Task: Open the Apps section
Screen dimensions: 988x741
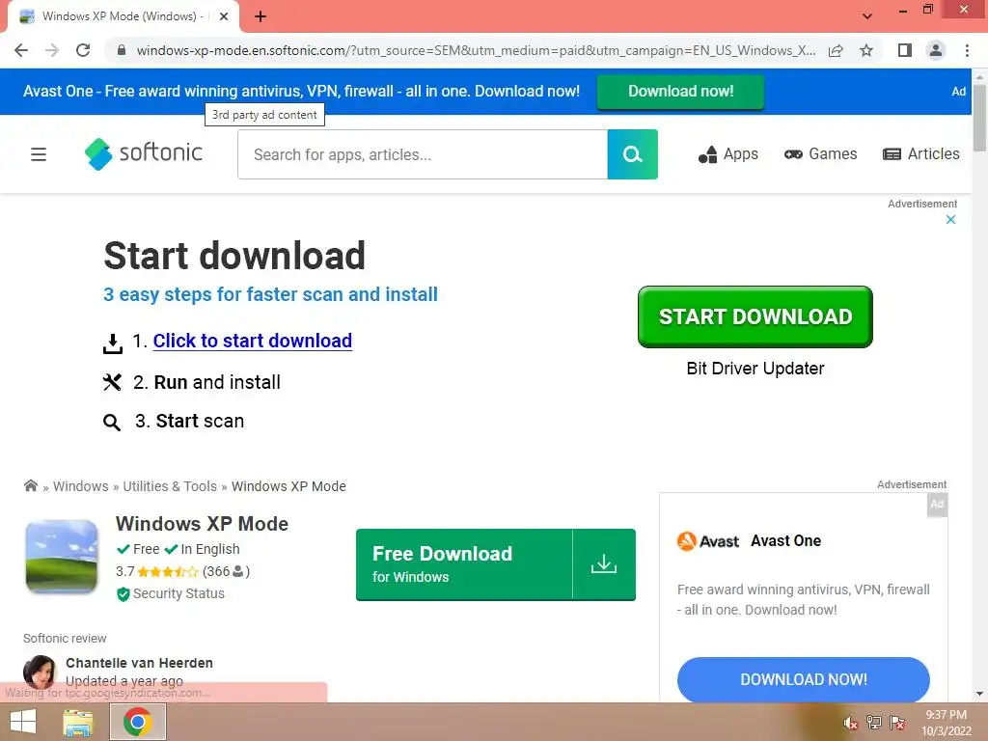Action: coord(728,154)
